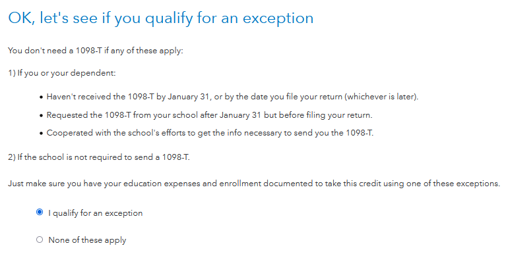
Task: Click the "Just make sure you have" paragraph
Action: tap(254, 184)
